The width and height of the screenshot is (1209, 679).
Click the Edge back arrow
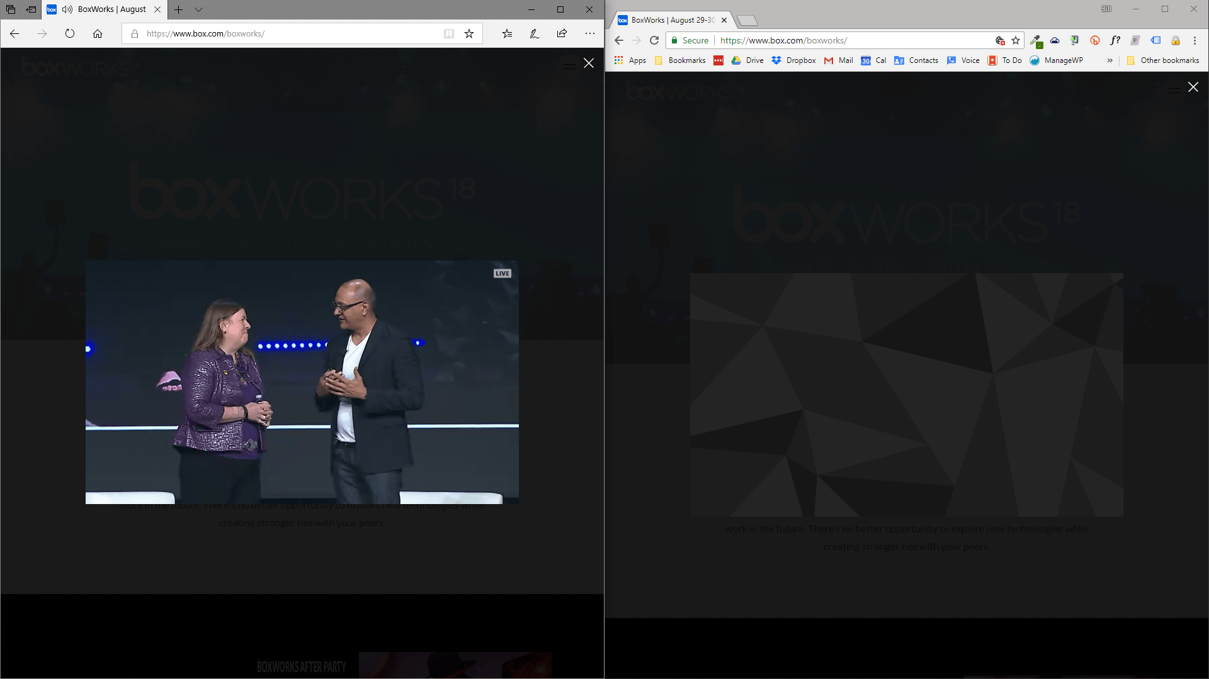pyautogui.click(x=14, y=33)
